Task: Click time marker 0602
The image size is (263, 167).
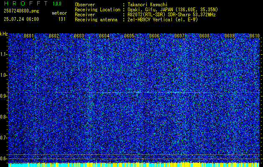Action: [x=54, y=36]
